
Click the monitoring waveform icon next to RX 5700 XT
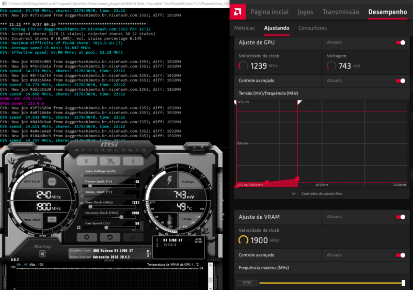click(x=198, y=240)
